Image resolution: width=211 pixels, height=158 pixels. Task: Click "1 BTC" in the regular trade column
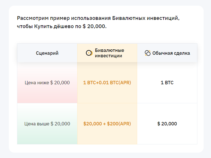167,83
